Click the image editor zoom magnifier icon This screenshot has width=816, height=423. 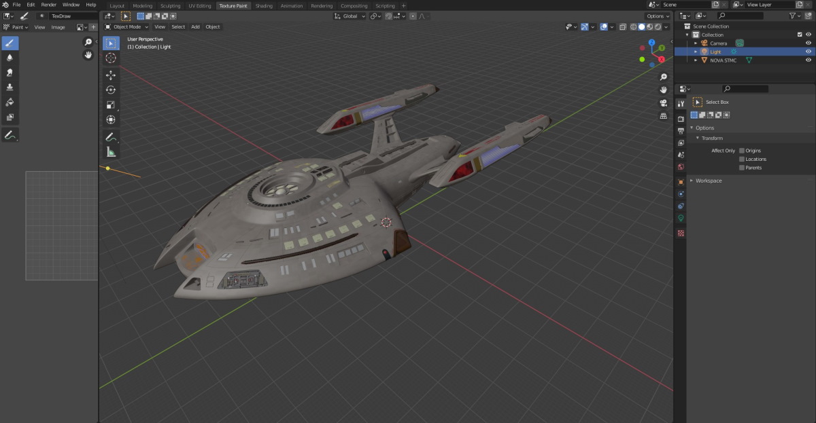click(x=88, y=42)
